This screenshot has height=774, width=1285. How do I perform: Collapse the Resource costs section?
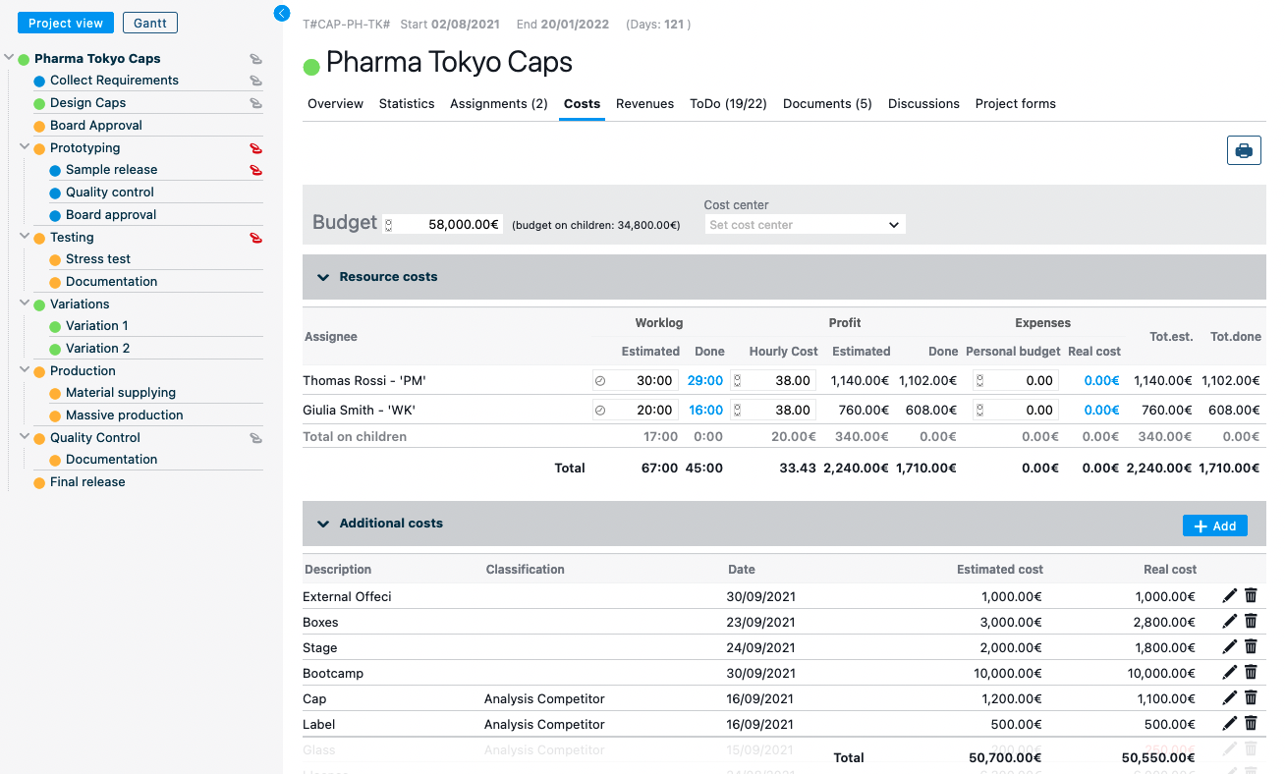point(322,278)
